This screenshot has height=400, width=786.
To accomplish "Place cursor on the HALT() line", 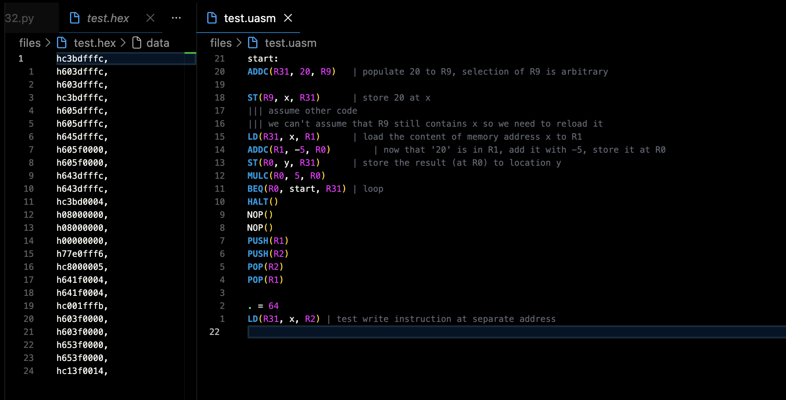I will 262,202.
